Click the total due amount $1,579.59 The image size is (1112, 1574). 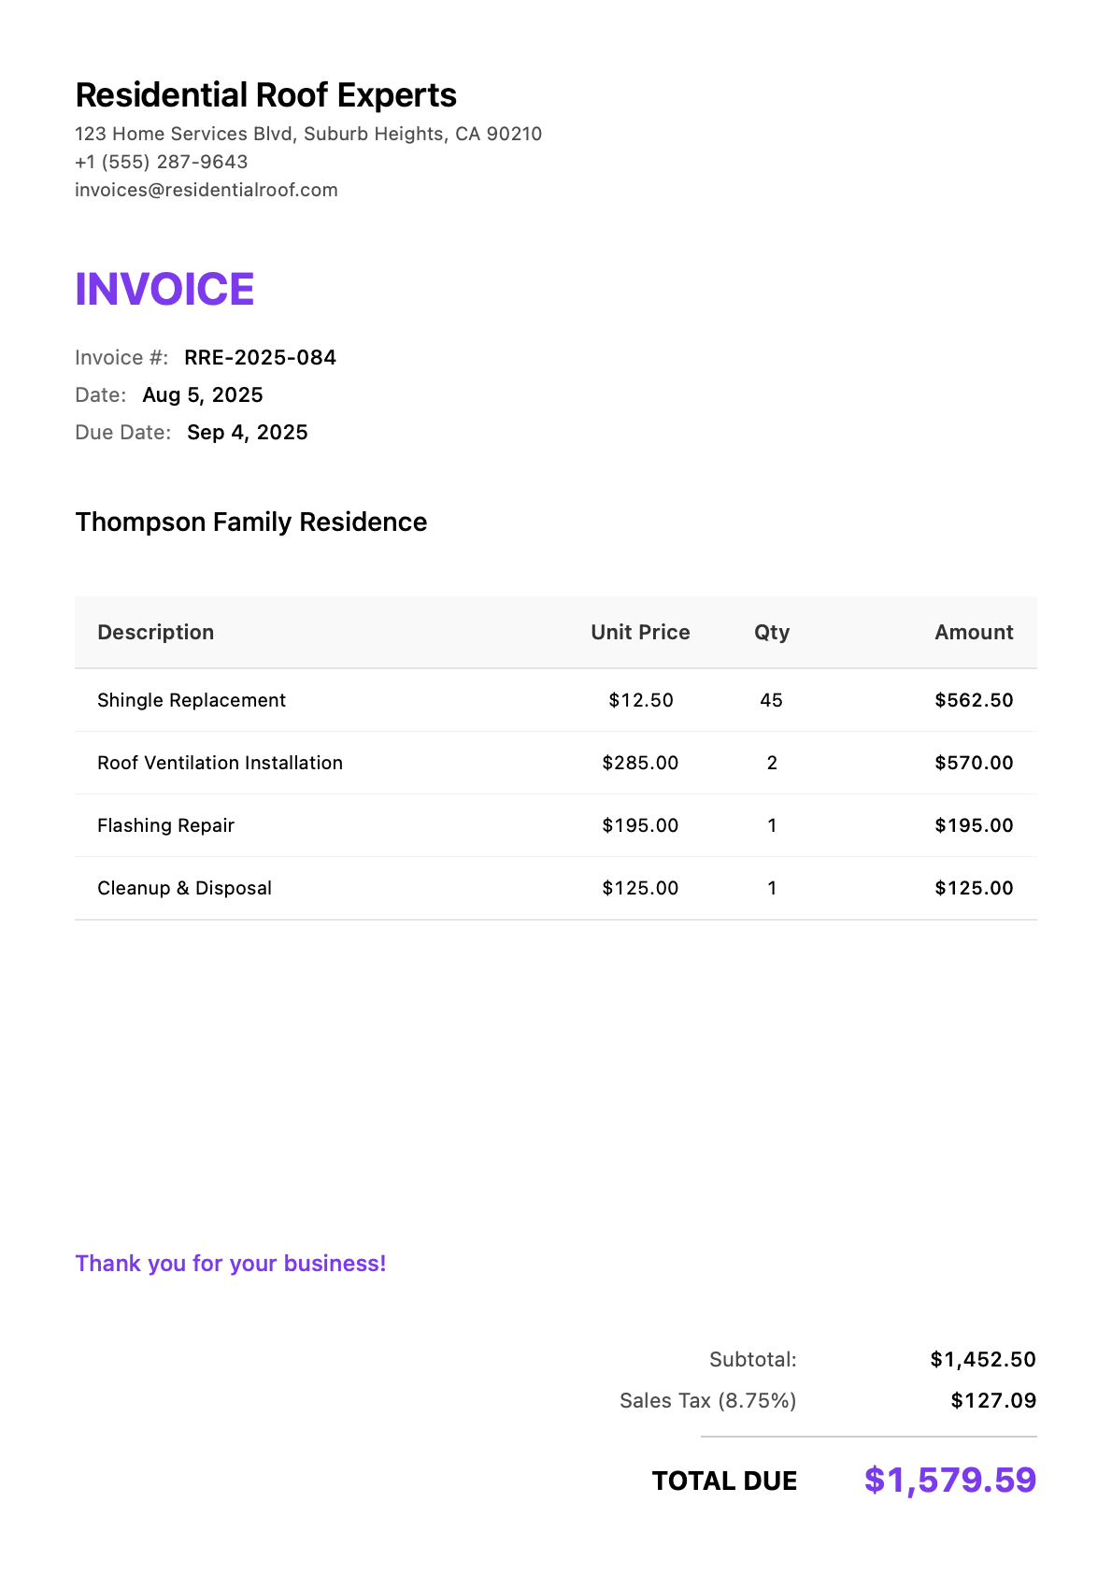950,1480
